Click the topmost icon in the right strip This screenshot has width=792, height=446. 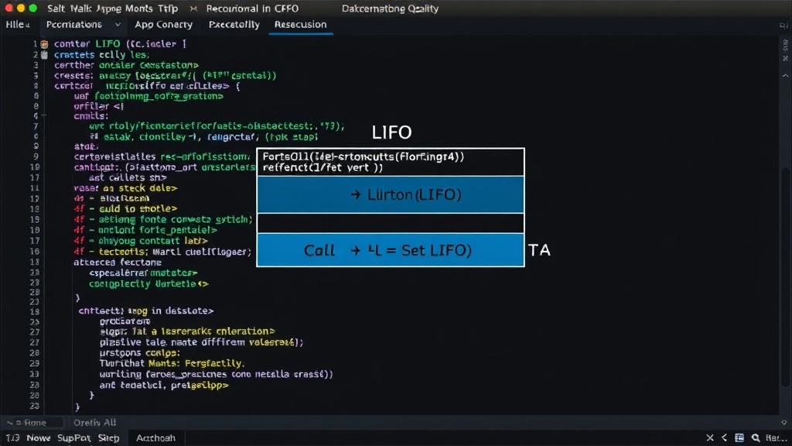[786, 45]
